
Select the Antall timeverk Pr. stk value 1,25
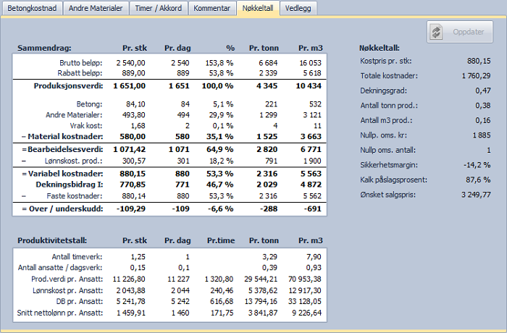point(135,256)
